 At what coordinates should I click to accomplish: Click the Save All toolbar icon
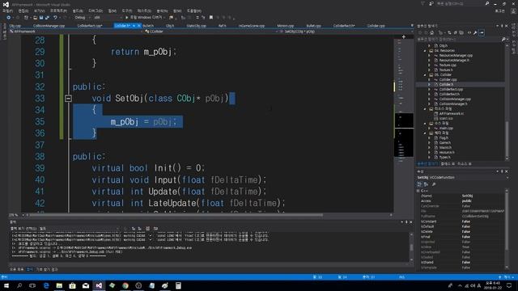[x=47, y=18]
